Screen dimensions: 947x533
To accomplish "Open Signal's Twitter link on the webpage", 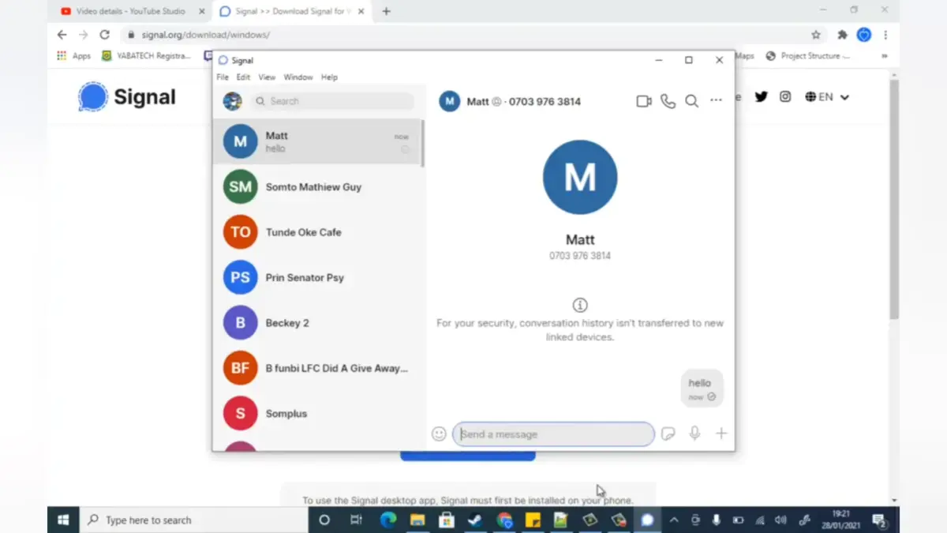I will [761, 96].
